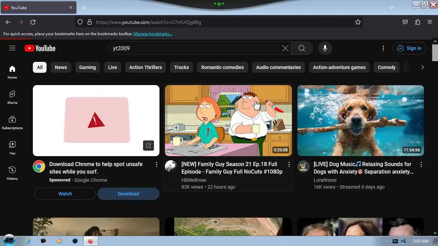This screenshot has width=438, height=246.
Task: Select the Audio commentaries chip
Action: 279,67
